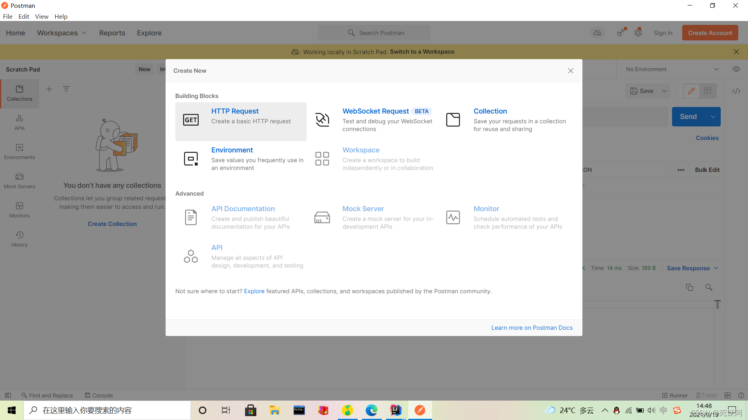The image size is (748, 420).
Task: Click the Environment building block icon
Action: pos(191,159)
